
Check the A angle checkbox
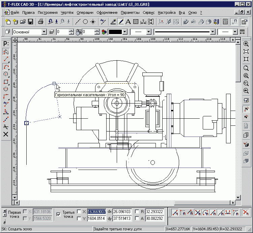point(137,218)
